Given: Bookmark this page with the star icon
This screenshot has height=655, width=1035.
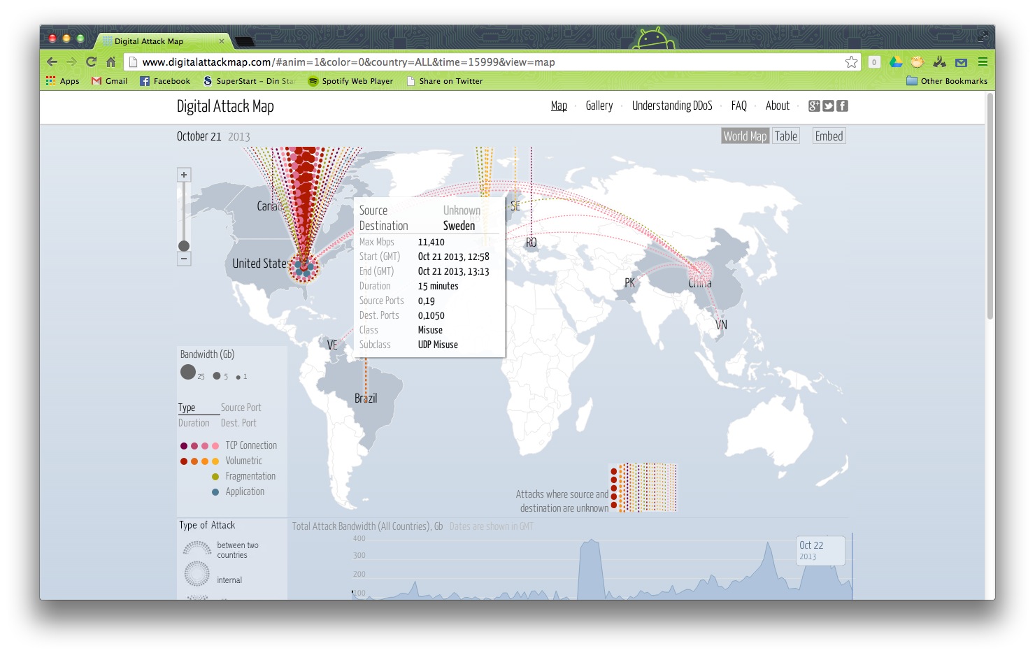Looking at the screenshot, I should (x=851, y=62).
